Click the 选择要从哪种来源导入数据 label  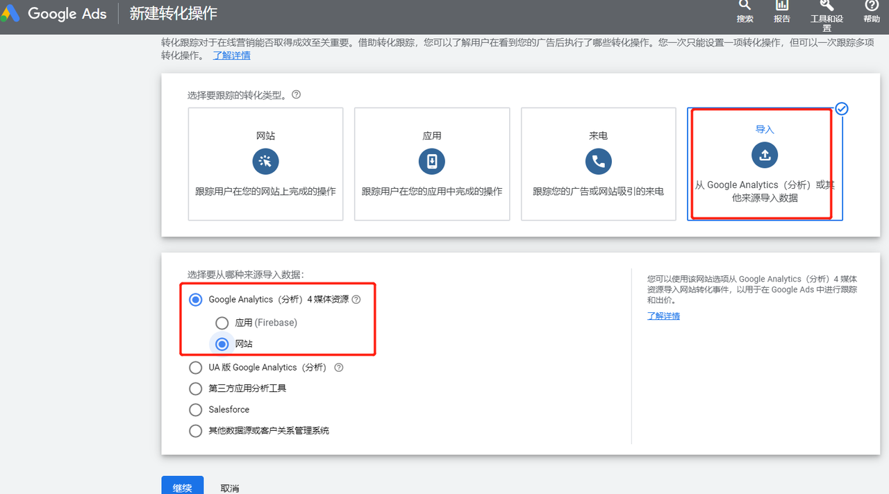(x=246, y=275)
